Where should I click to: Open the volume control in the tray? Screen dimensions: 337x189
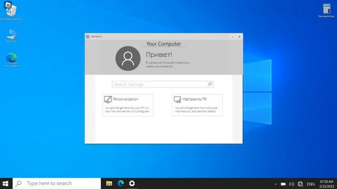pos(291,184)
